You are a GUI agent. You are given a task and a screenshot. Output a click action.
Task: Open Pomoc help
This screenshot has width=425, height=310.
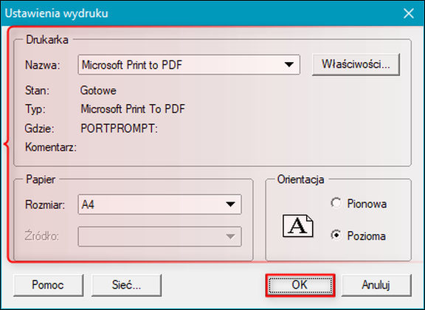pos(48,285)
